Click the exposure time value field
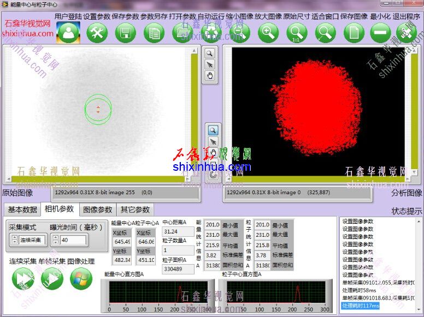 tap(73, 240)
